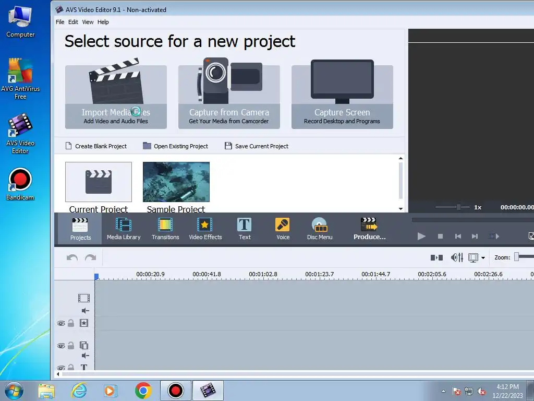Go to previous frame
The height and width of the screenshot is (401, 534).
458,236
